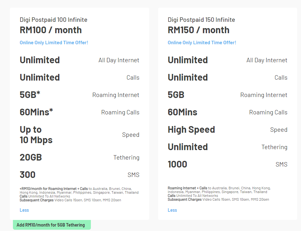This screenshot has width=301, height=231.
Task: Collapse Postpaid 100 details with Less link
Action: click(24, 210)
